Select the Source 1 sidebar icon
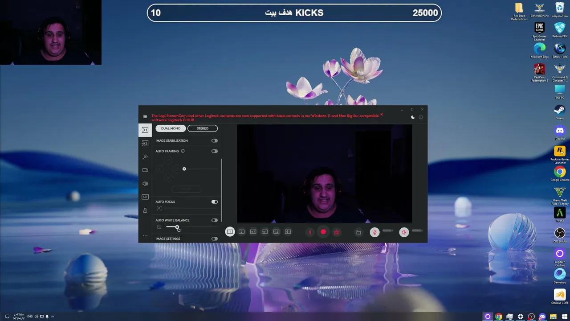 pyautogui.click(x=145, y=130)
